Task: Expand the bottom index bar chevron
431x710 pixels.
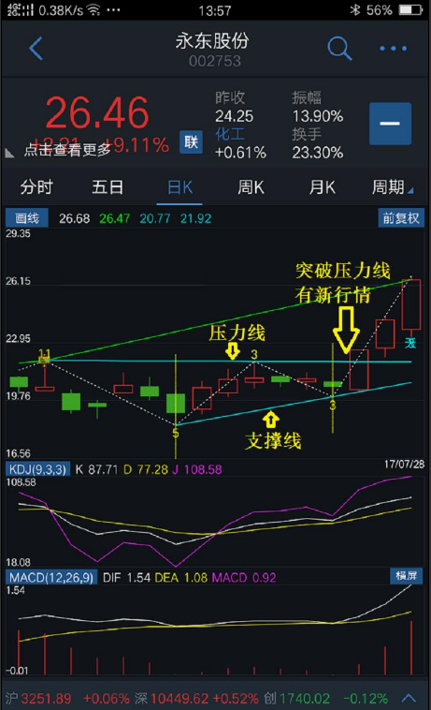Action: click(x=409, y=698)
